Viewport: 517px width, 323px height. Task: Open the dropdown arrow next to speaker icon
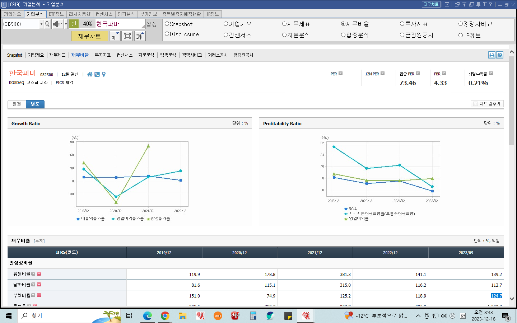point(66,24)
